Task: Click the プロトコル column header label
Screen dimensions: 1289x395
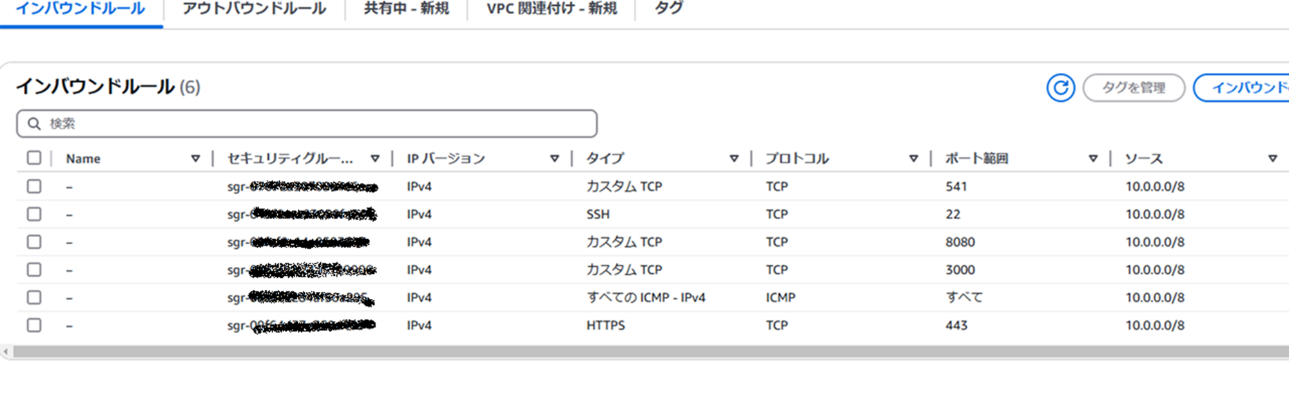Action: tap(797, 159)
